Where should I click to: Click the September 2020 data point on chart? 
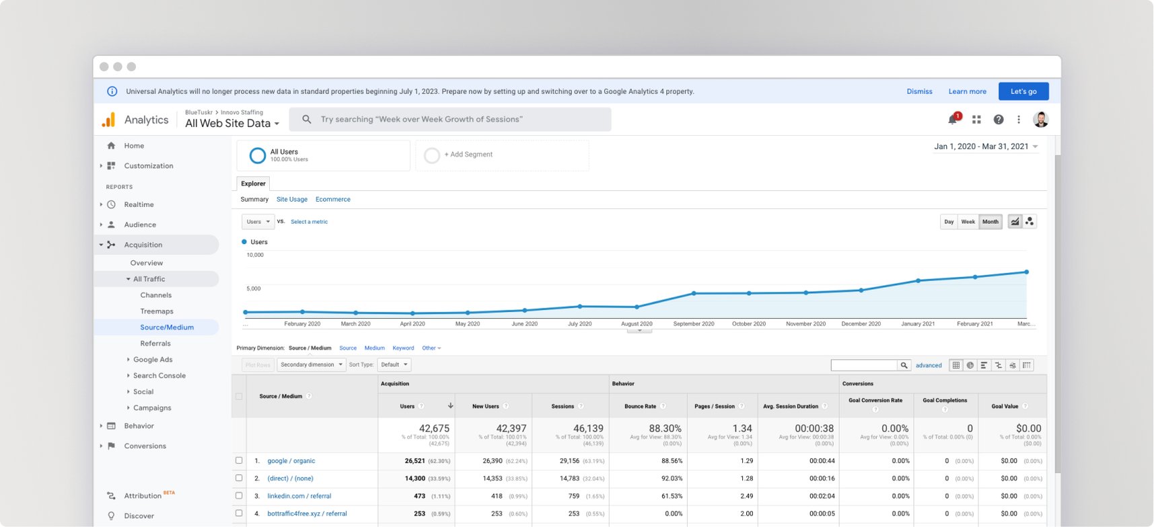coord(694,293)
